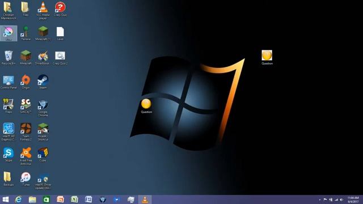Select the Files folder on the desktop
This screenshot has height=204, width=363.
[x=26, y=9]
